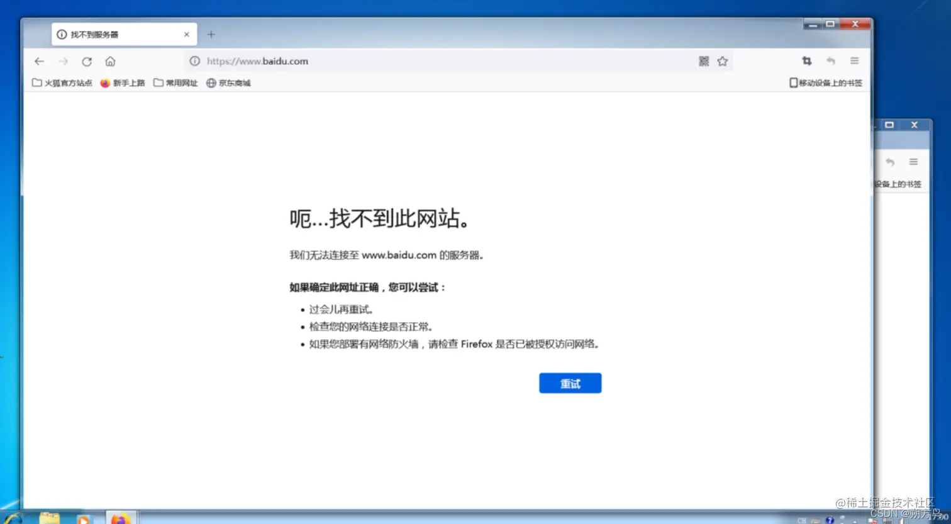Image resolution: width=951 pixels, height=524 pixels.
Task: Close the 找不到服务器 tab
Action: tap(186, 35)
